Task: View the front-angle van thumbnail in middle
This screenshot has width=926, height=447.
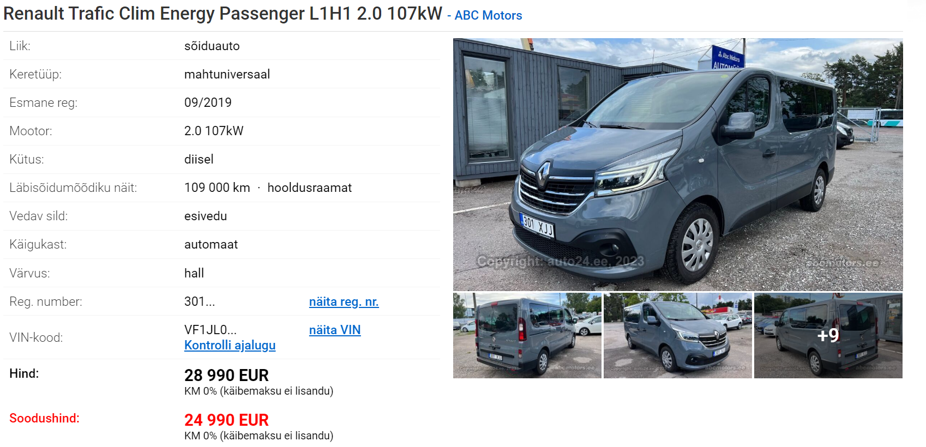Action: coord(678,335)
